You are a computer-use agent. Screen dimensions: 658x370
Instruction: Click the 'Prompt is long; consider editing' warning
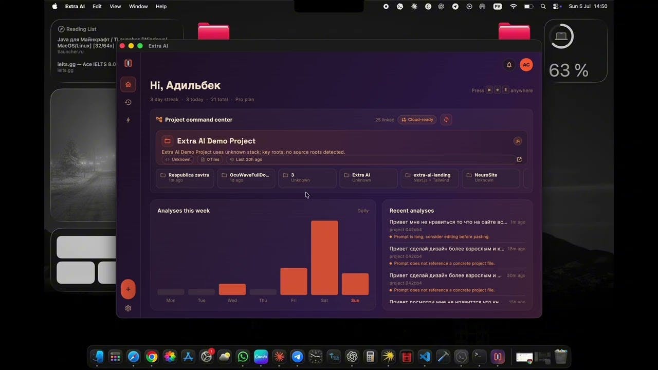tap(442, 237)
